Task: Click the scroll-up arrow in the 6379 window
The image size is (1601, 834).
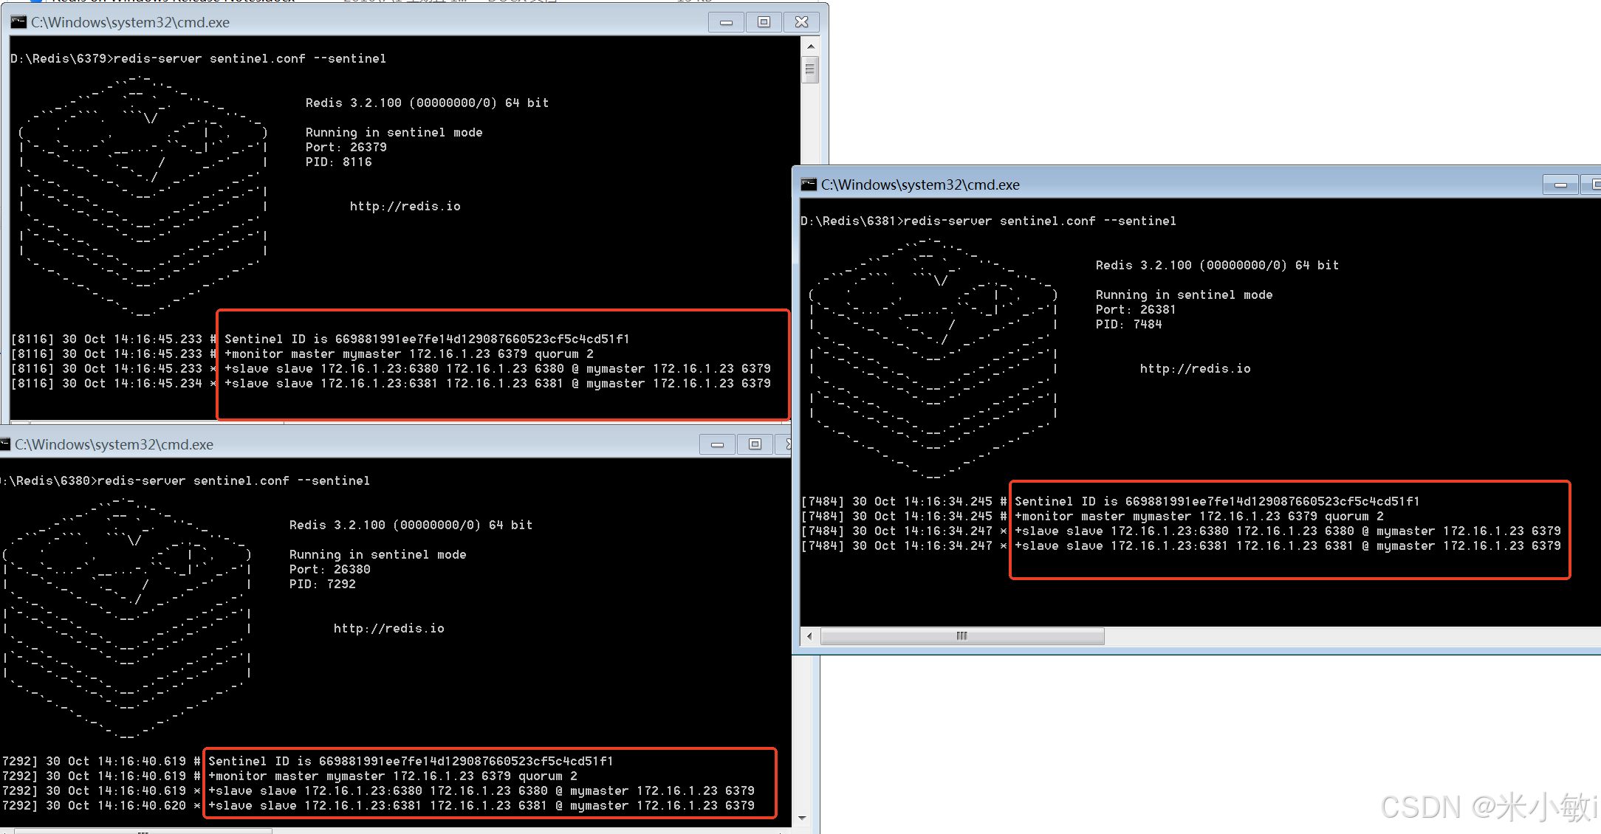Action: 811,46
